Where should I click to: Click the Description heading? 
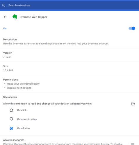tap(10, 39)
